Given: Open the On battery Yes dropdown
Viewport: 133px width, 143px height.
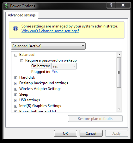Looking at the screenshot, I should point(64,66).
